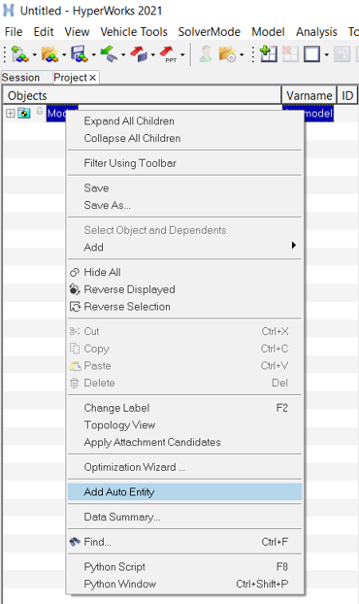The height and width of the screenshot is (604, 359).
Task: Click the Export red arrow icon
Action: 138,54
